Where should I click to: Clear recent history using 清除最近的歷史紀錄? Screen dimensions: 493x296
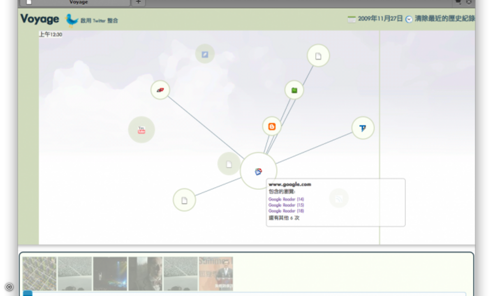click(x=444, y=18)
